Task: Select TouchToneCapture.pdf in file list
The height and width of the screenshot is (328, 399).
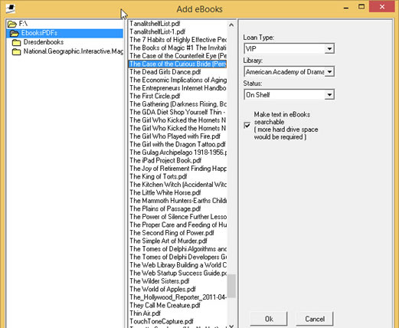Action: [177, 321]
